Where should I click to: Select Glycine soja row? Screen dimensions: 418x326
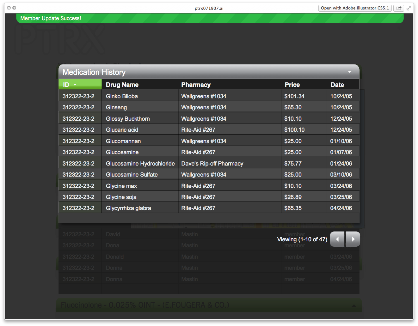121,197
